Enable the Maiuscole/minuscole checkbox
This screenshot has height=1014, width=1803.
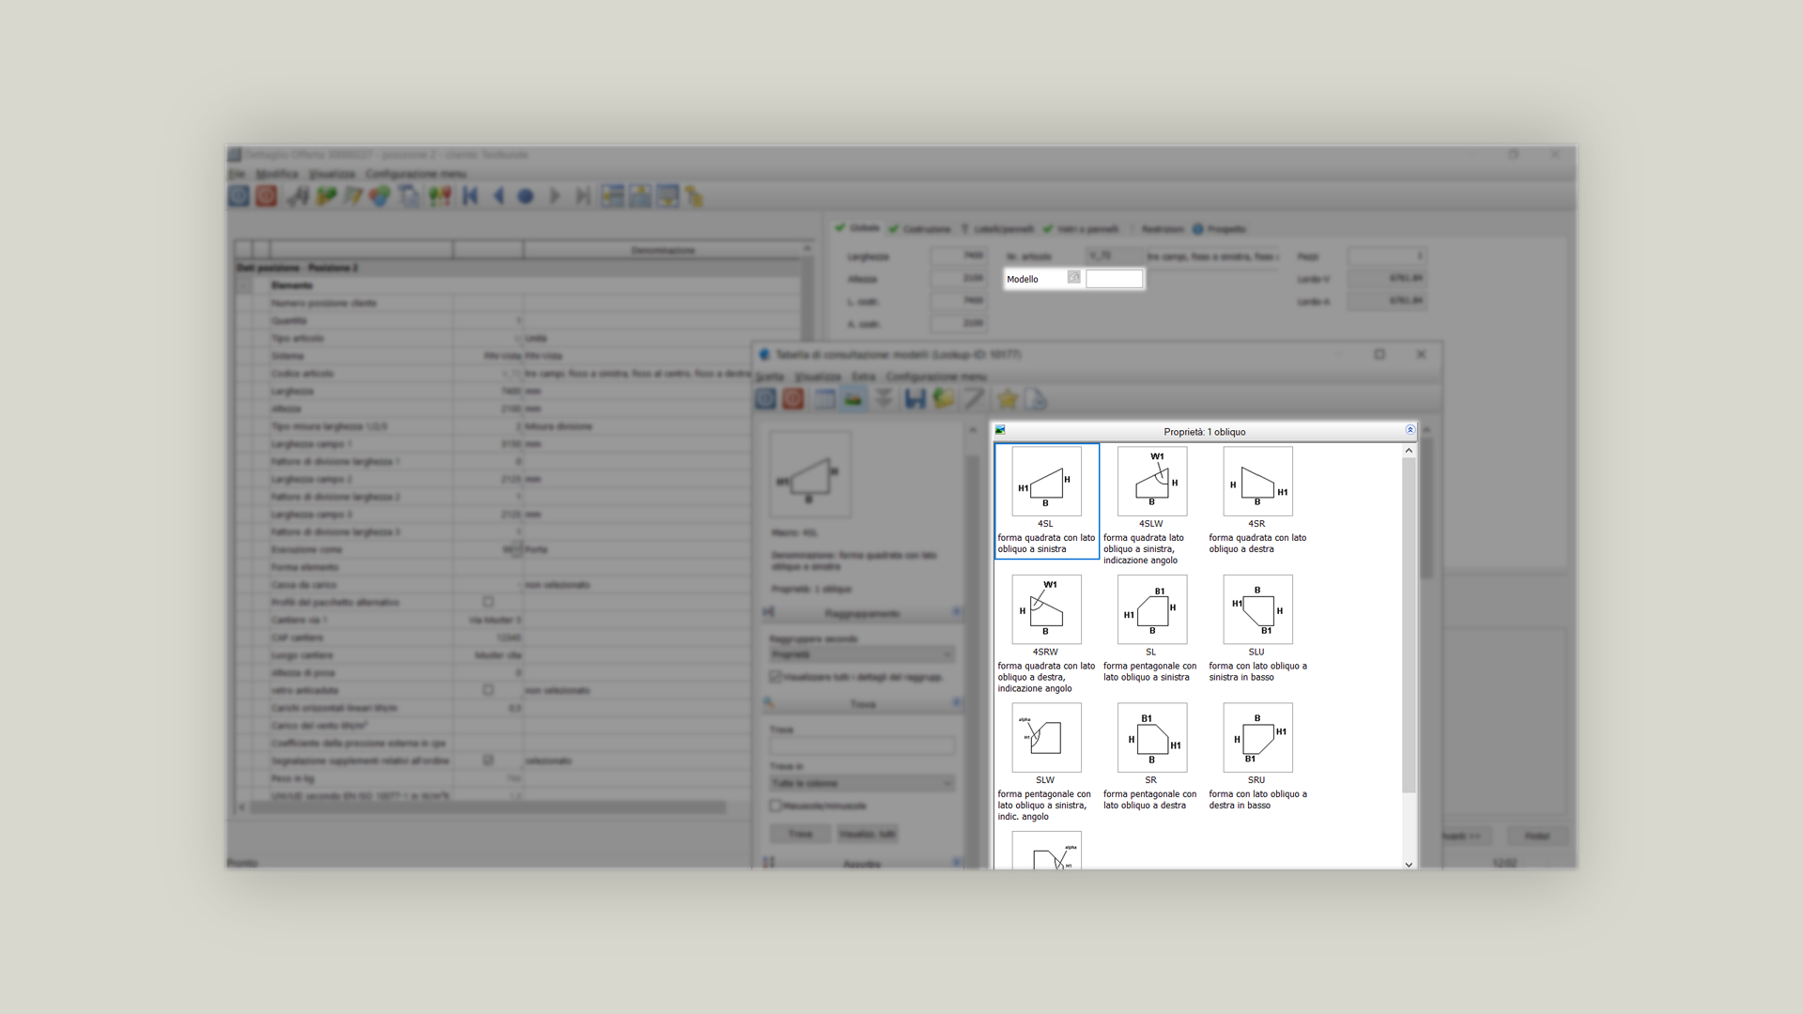coord(776,806)
